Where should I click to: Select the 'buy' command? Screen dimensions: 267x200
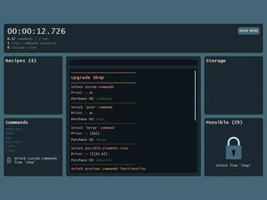(x=8, y=137)
